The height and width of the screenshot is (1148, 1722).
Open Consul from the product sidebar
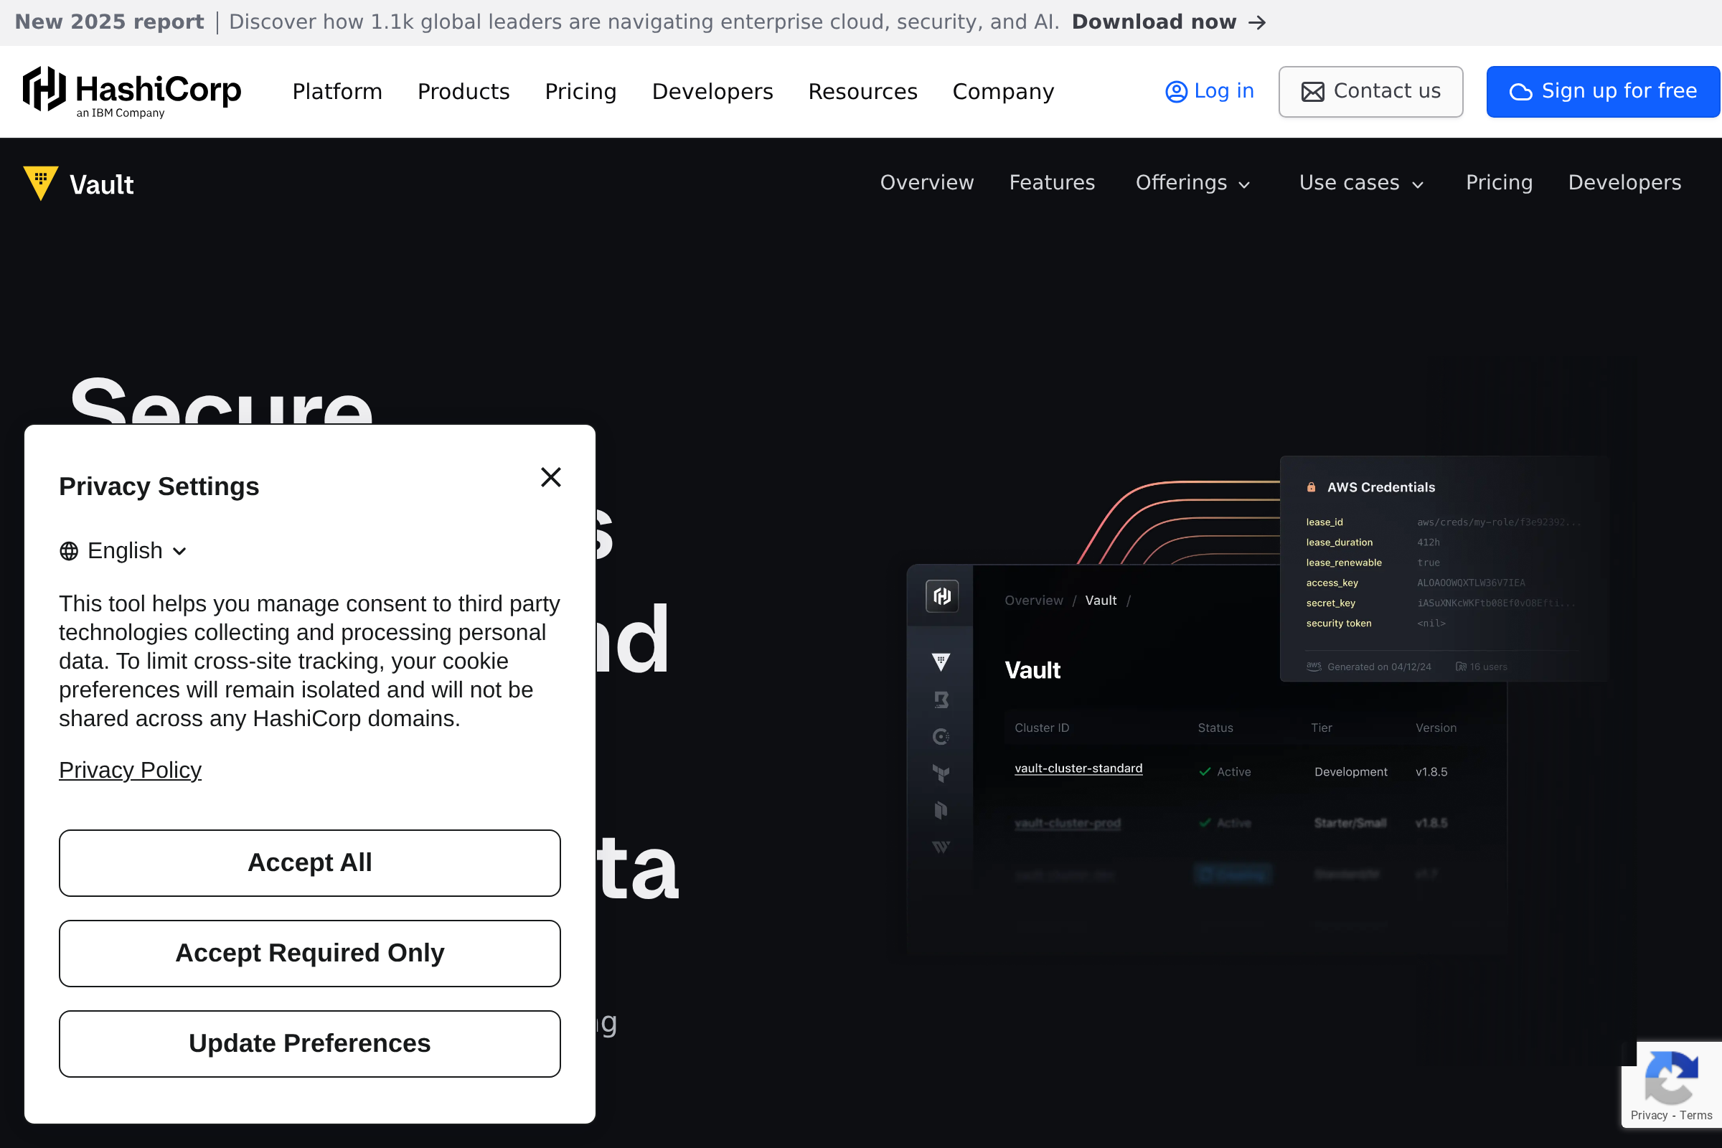pyautogui.click(x=941, y=737)
